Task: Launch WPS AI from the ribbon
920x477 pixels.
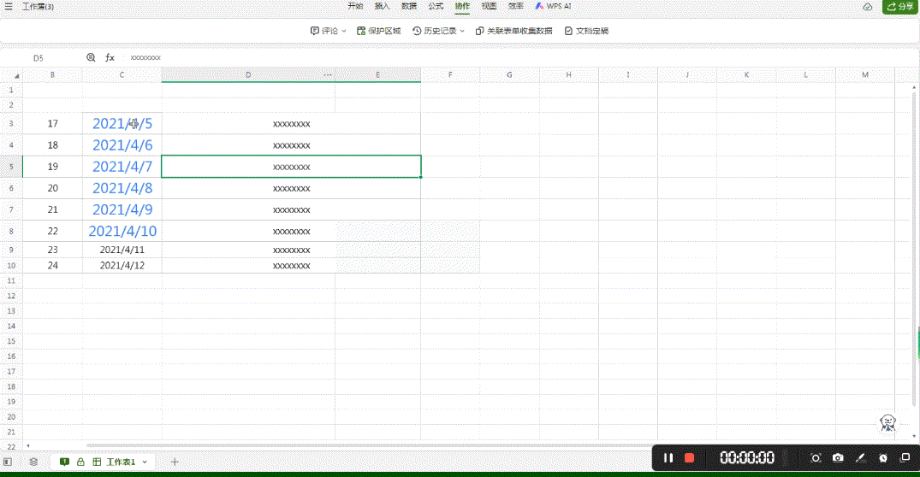Action: coord(553,6)
